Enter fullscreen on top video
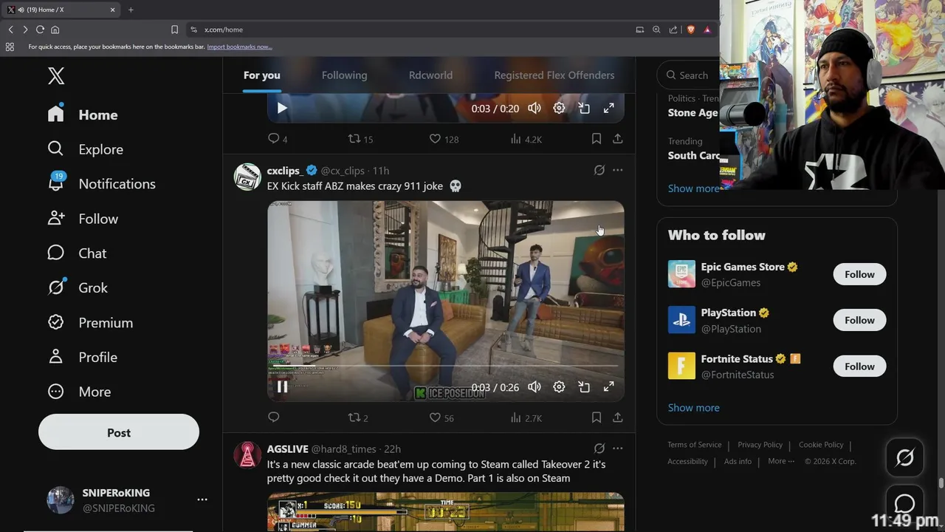The width and height of the screenshot is (945, 532). point(609,108)
